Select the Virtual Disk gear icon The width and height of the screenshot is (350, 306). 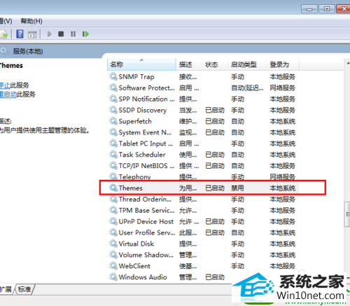[x=113, y=244]
